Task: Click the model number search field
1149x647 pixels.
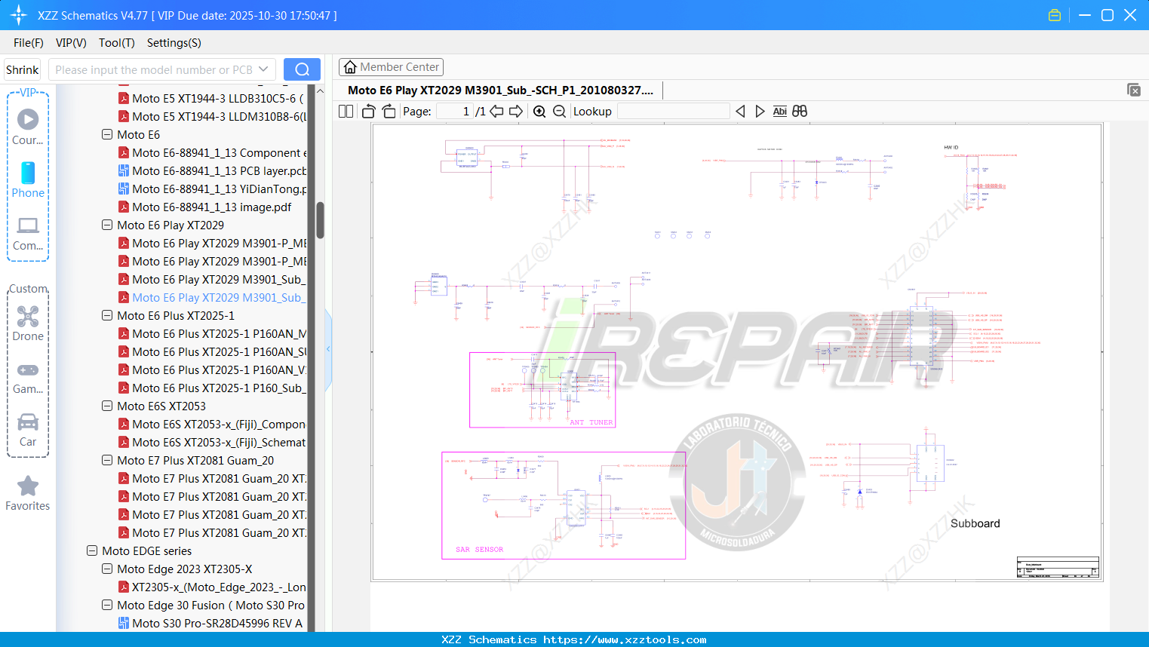Action: coord(153,69)
